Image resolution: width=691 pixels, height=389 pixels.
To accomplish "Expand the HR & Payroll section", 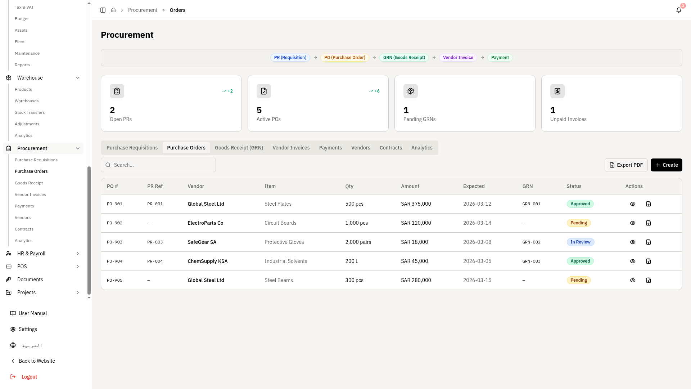I will pyautogui.click(x=78, y=254).
